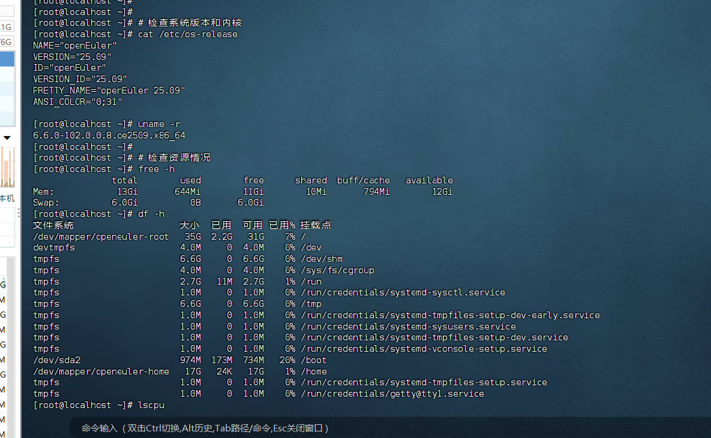The image size is (711, 438).
Task: Click the 挂载点 column header
Action: click(x=316, y=225)
